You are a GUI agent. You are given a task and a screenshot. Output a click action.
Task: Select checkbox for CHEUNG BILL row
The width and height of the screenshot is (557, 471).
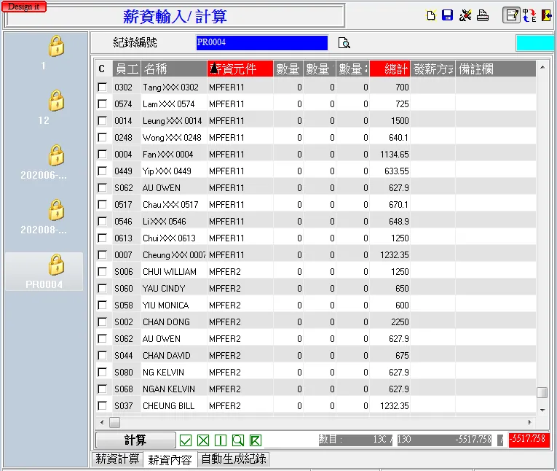tap(102, 406)
